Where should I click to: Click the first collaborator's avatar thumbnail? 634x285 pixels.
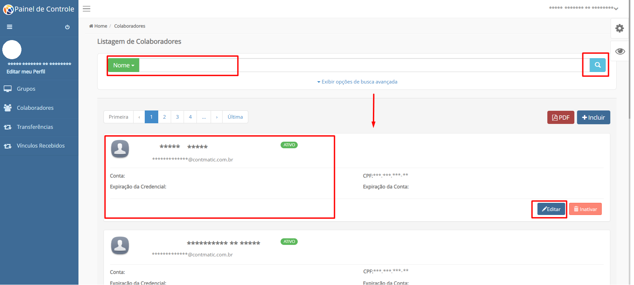pyautogui.click(x=120, y=149)
